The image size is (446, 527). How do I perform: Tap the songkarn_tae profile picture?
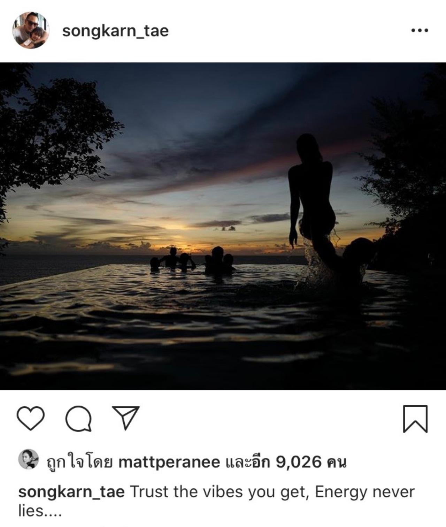pyautogui.click(x=31, y=30)
